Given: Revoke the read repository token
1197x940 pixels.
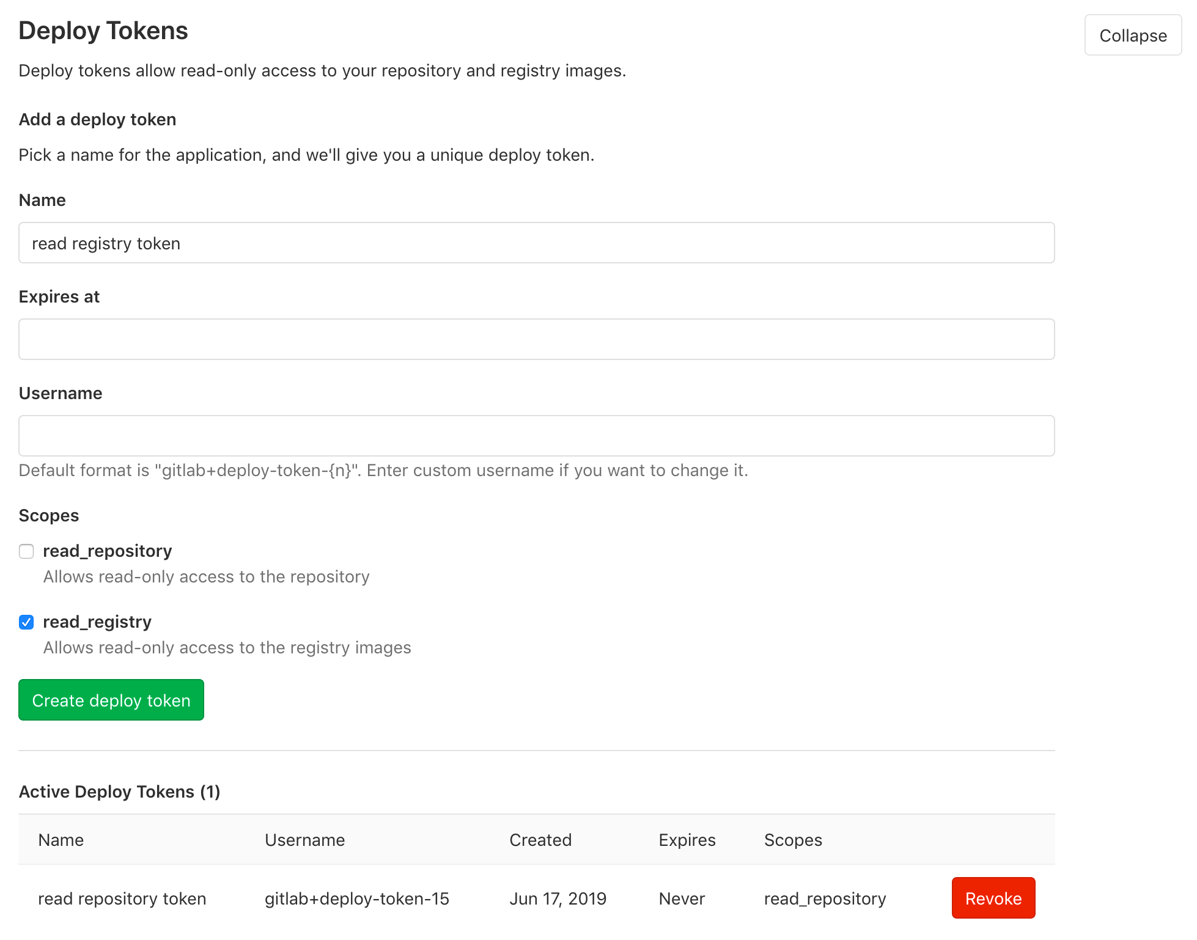Looking at the screenshot, I should (x=992, y=898).
